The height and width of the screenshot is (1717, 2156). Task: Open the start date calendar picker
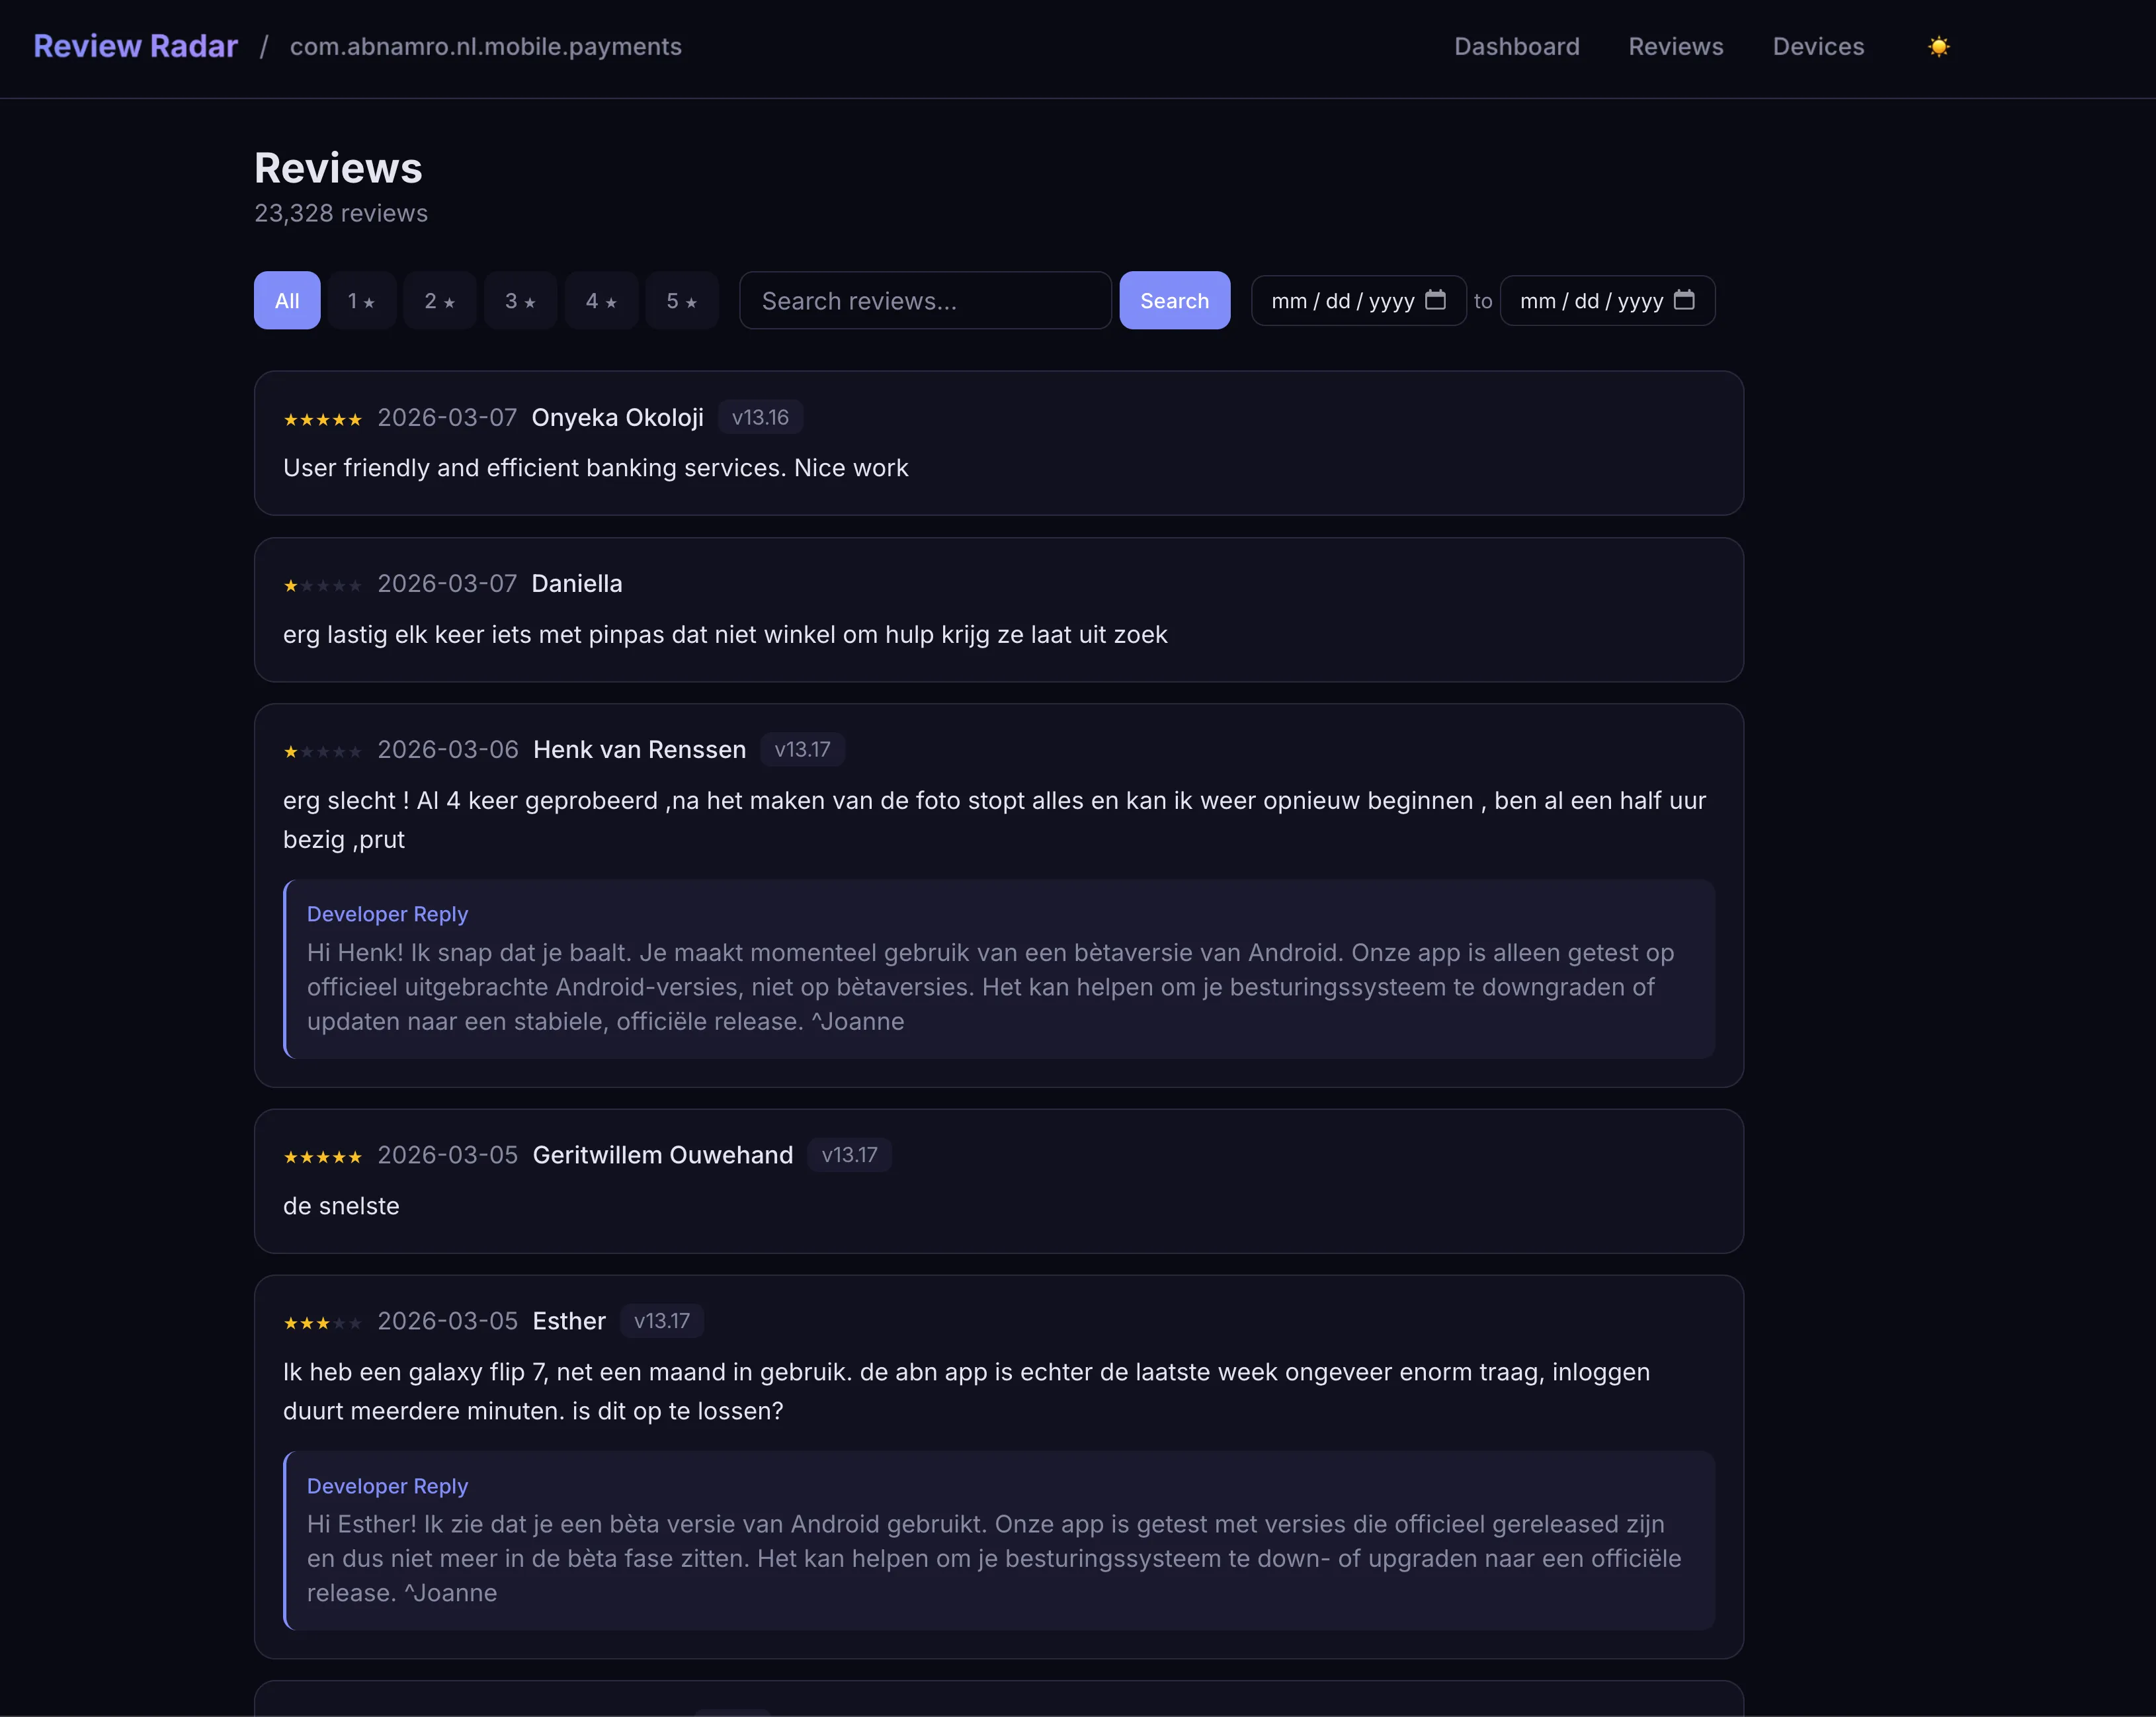tap(1436, 300)
